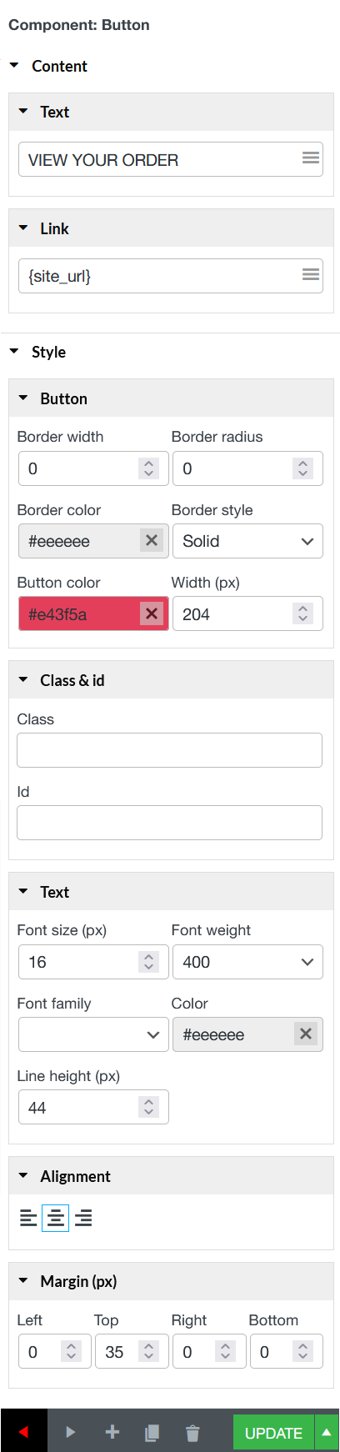This screenshot has width=340, height=1452.
Task: Open merge tags menu for Link field
Action: (311, 274)
